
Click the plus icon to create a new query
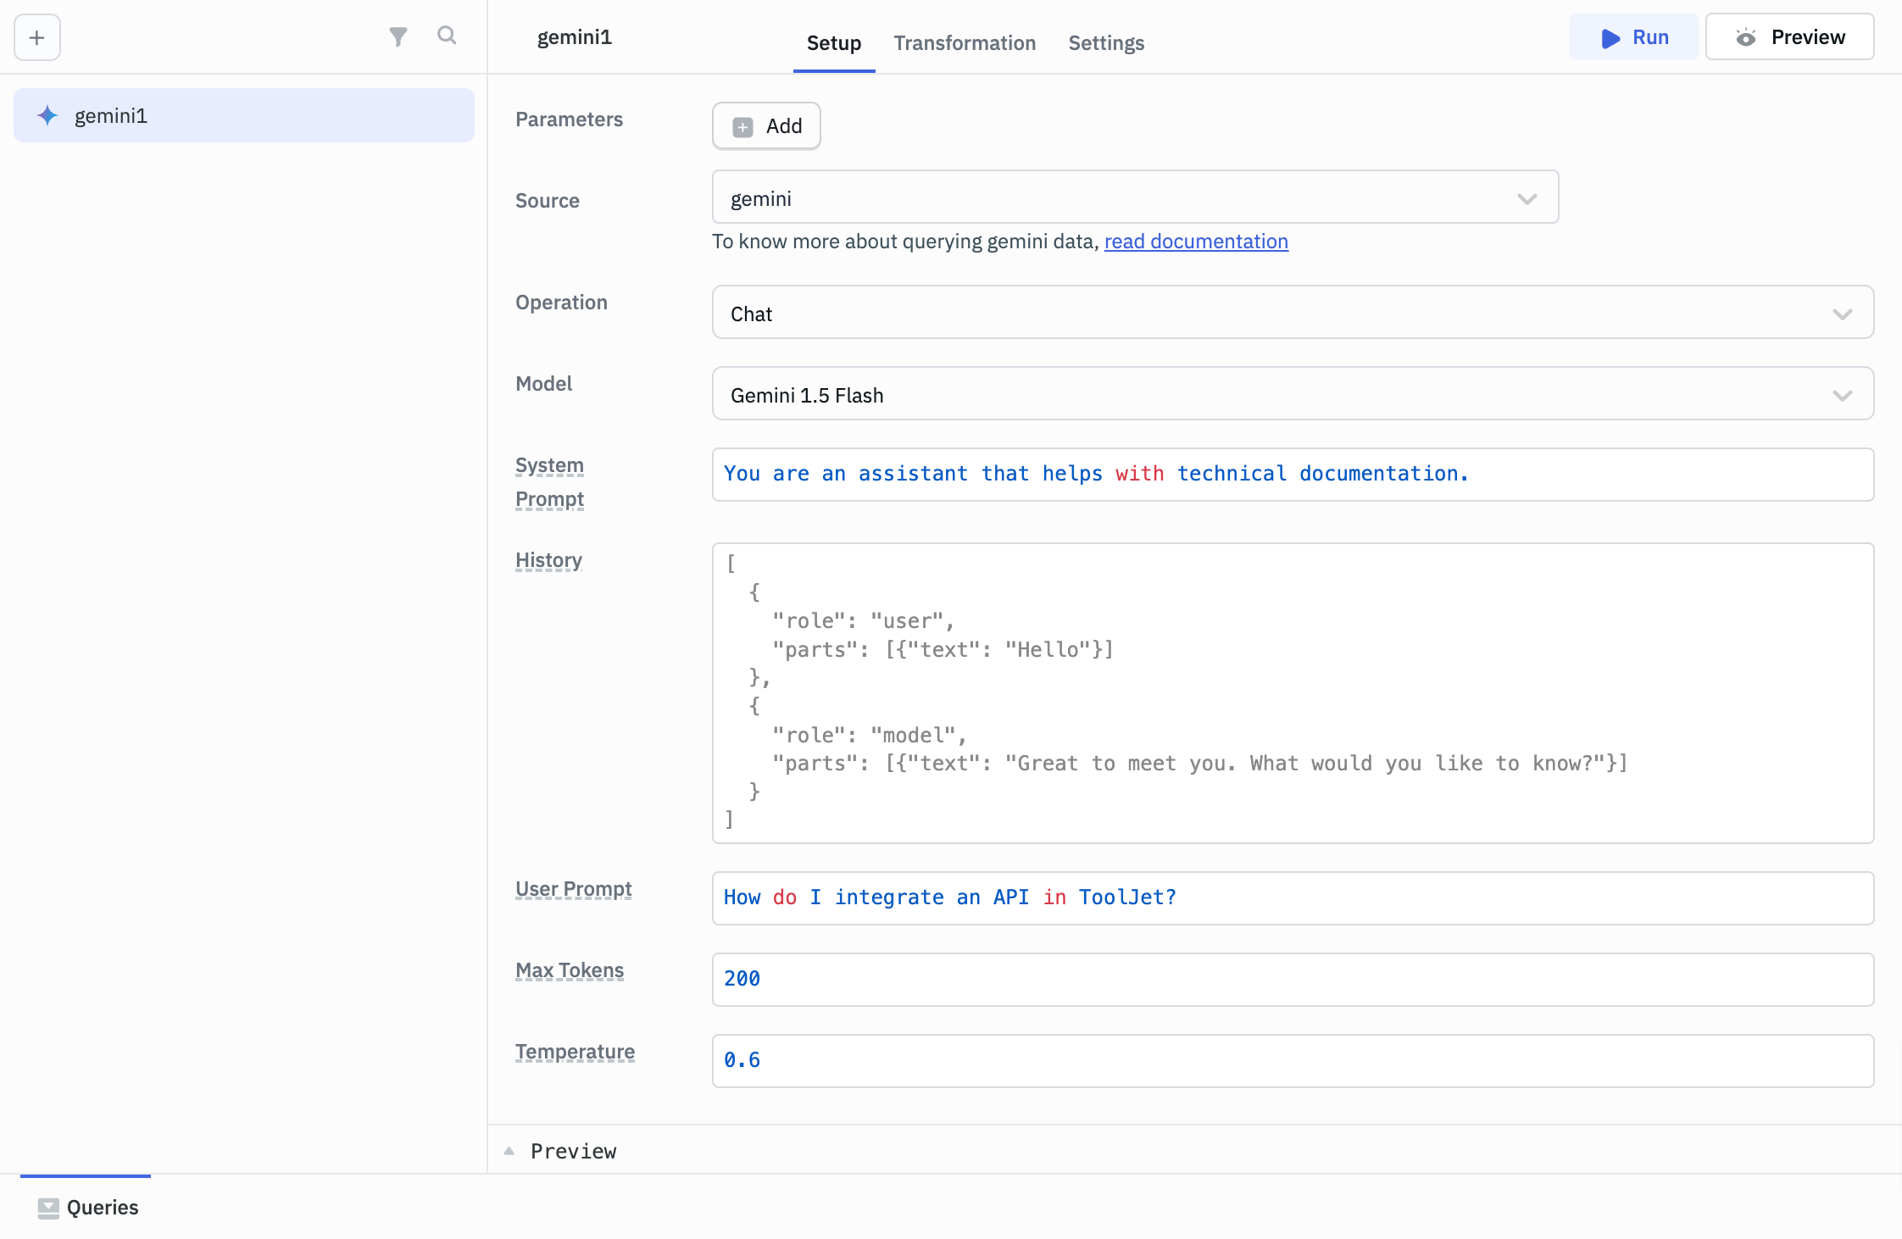click(x=36, y=37)
